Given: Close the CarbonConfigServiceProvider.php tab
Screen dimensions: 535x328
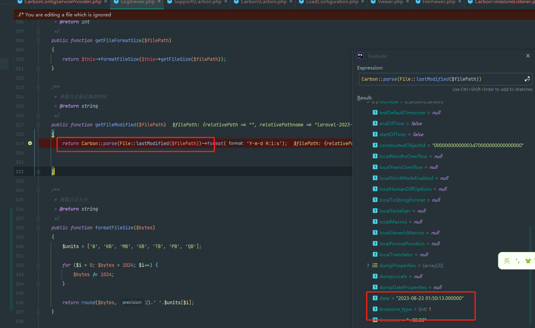Looking at the screenshot, I should coord(106,2).
